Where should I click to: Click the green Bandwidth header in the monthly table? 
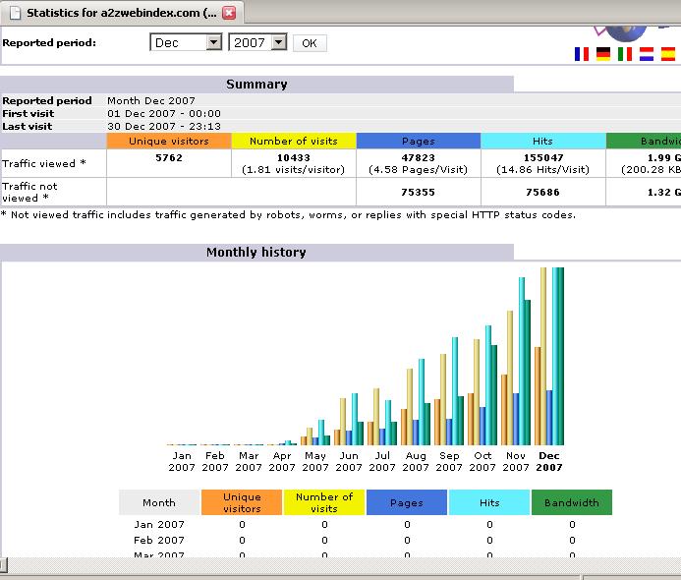[x=571, y=502]
